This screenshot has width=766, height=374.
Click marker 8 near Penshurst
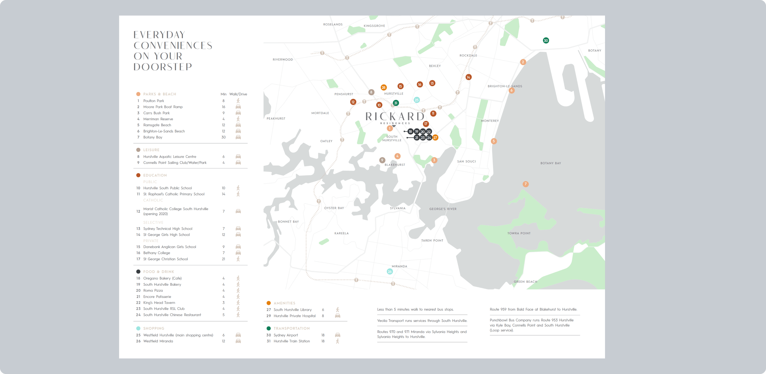(371, 92)
